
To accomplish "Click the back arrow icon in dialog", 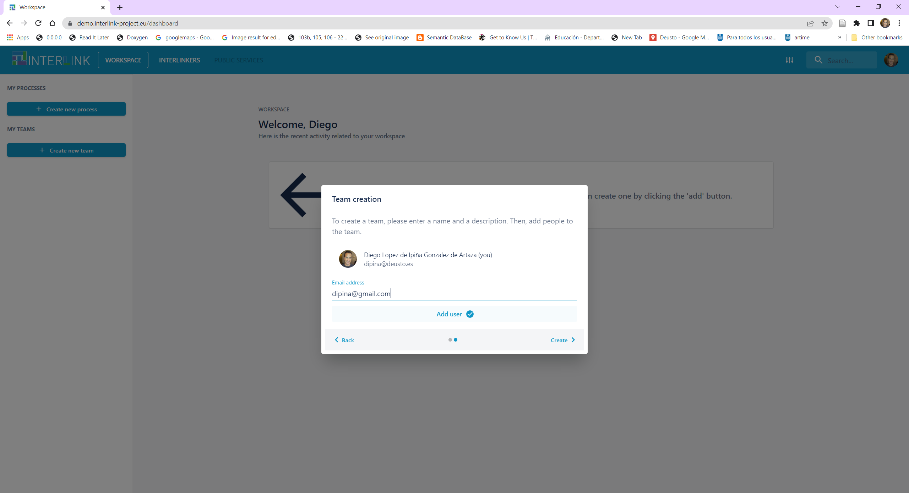I will [337, 339].
